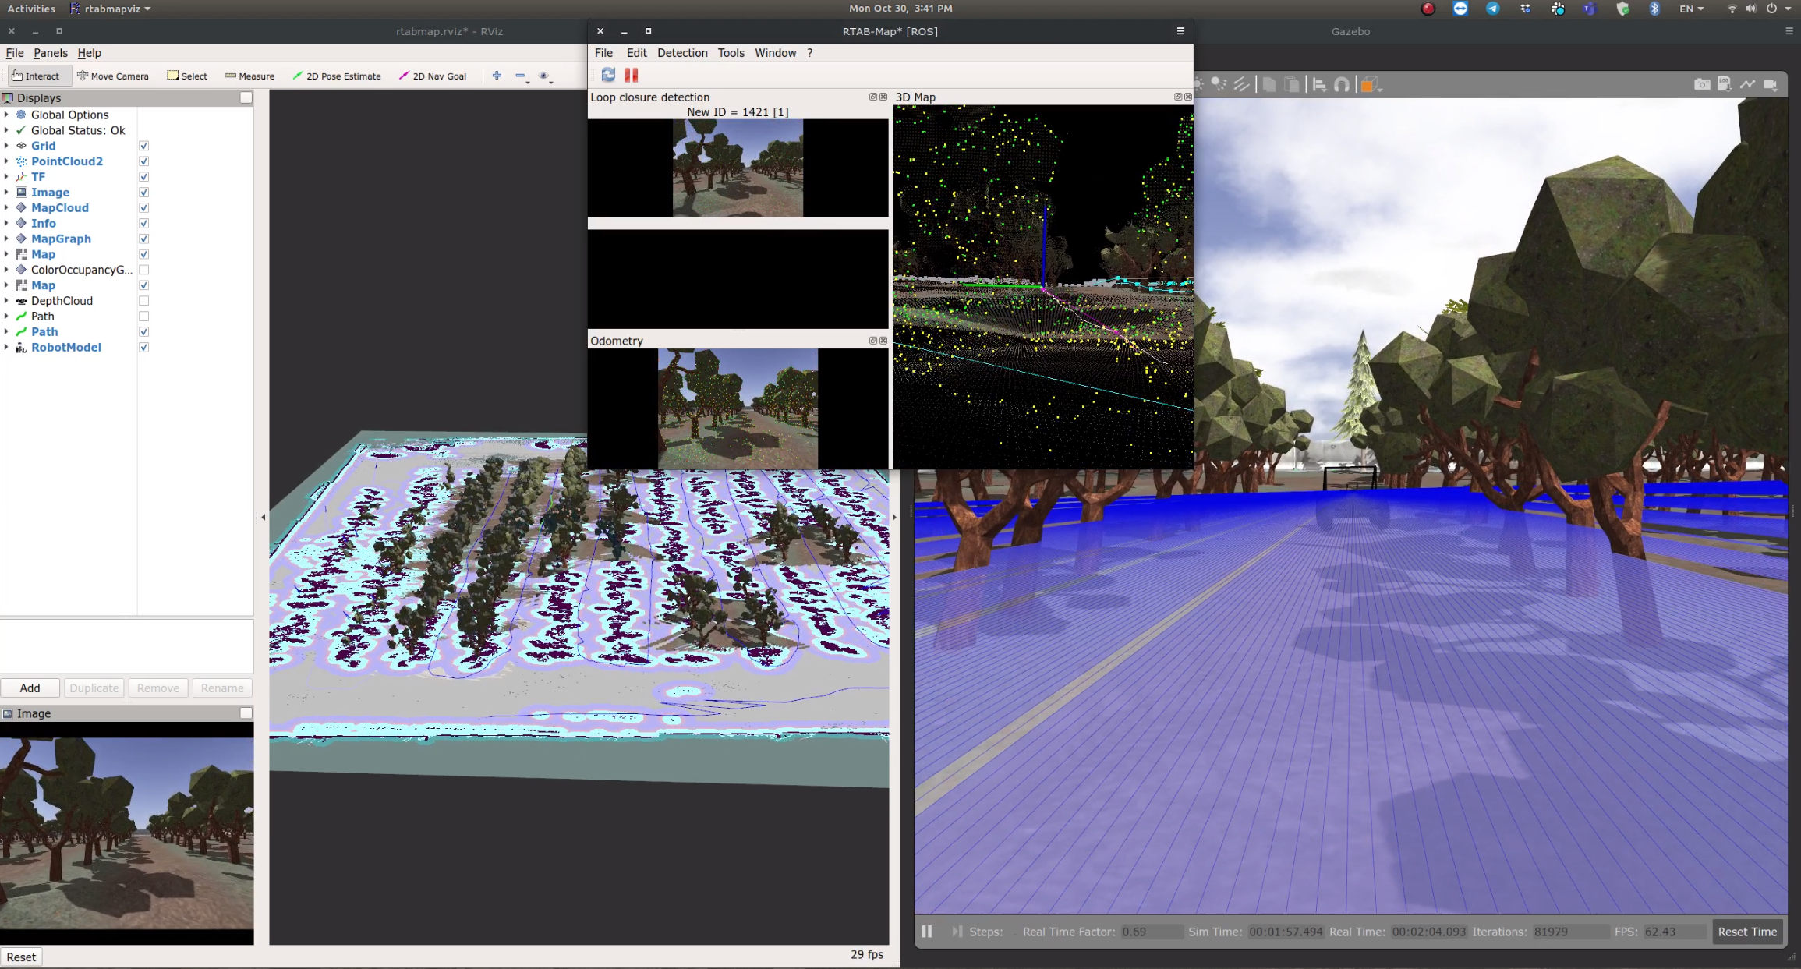Click the Add display button

(30, 688)
